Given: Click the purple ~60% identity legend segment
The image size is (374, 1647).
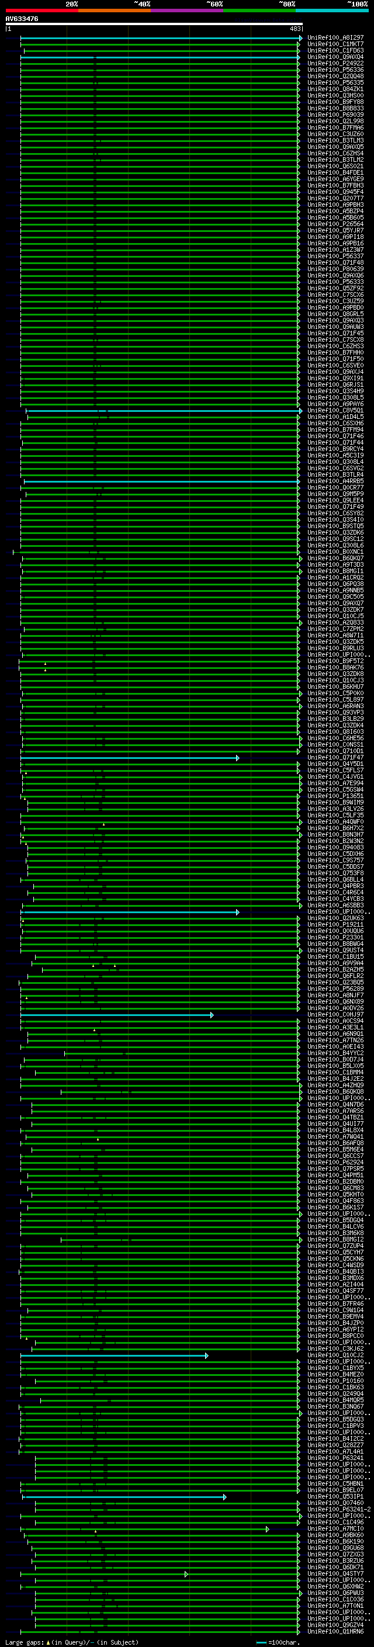Looking at the screenshot, I should click(188, 11).
